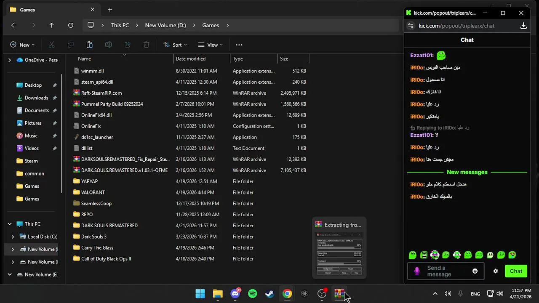
Task: Open the Sort dropdown
Action: 175,45
